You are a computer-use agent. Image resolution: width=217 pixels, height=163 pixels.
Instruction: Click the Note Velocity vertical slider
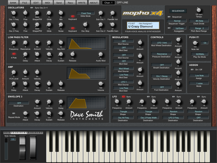(6, 148)
